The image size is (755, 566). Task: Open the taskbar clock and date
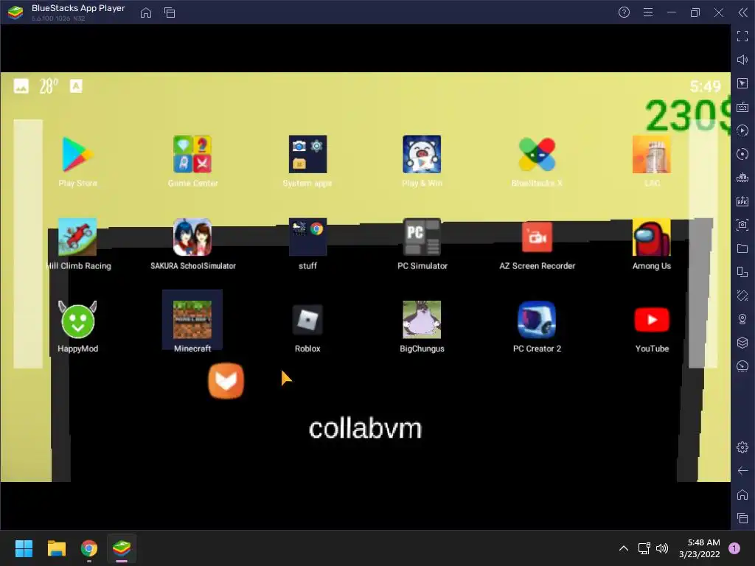700,548
